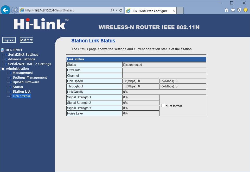This screenshot has height=172, width=250.
Task: Click the Hi-Link logo
Action: [41, 24]
